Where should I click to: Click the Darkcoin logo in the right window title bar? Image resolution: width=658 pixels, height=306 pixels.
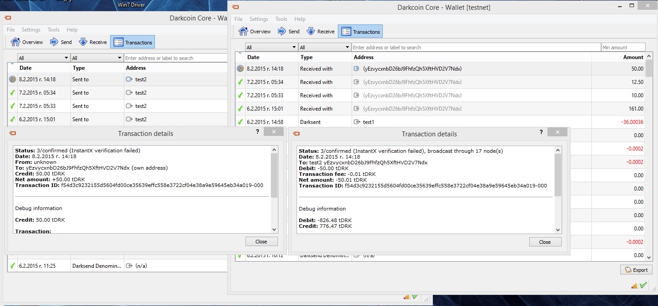click(235, 7)
